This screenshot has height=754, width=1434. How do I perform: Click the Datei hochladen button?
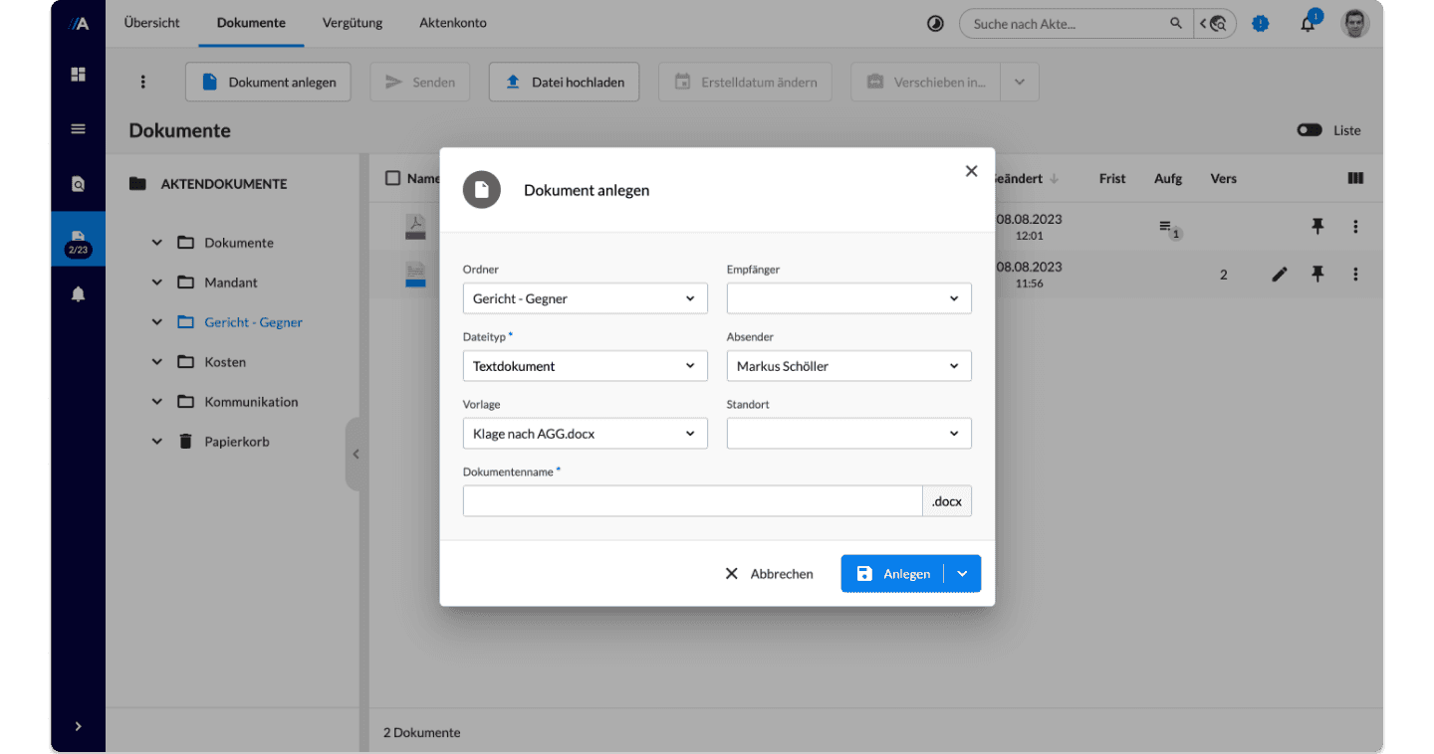(x=564, y=82)
